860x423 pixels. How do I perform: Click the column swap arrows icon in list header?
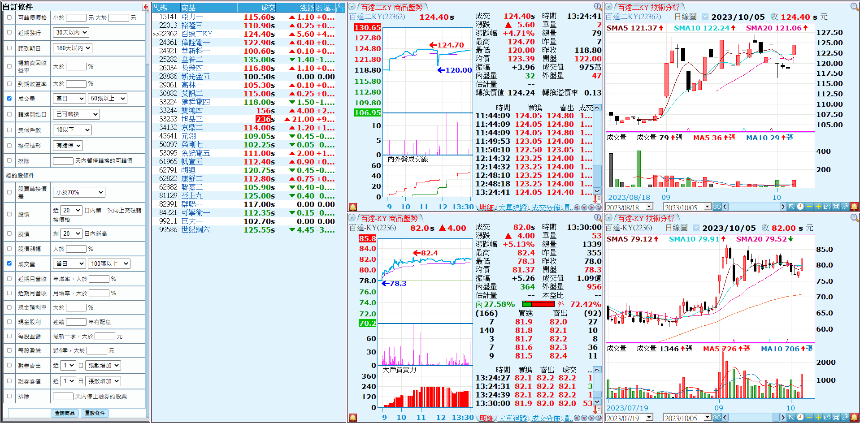click(x=341, y=7)
